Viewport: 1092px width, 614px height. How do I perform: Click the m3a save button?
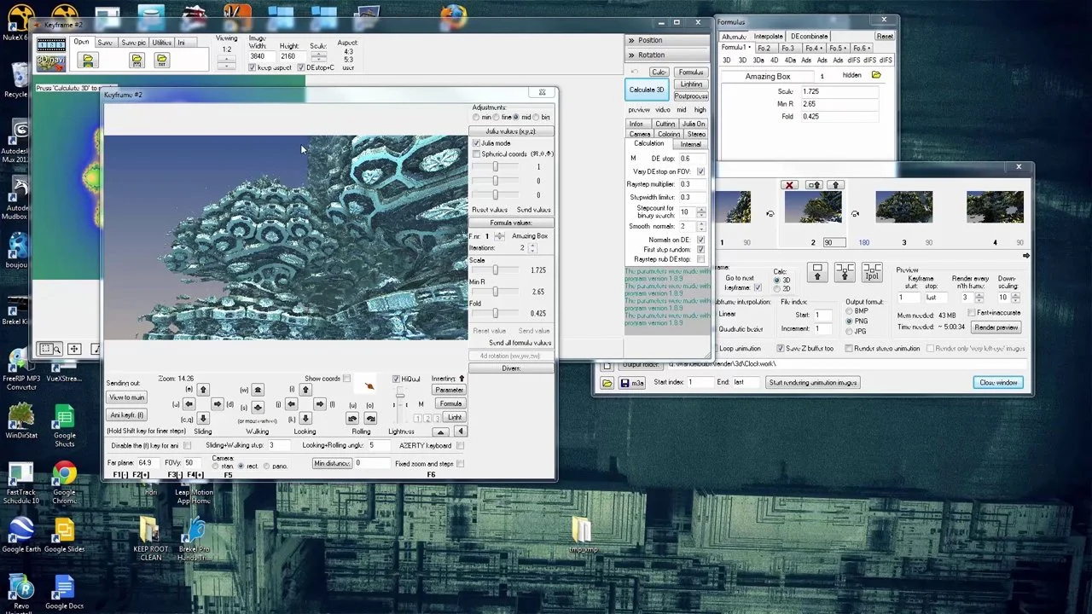(x=632, y=383)
